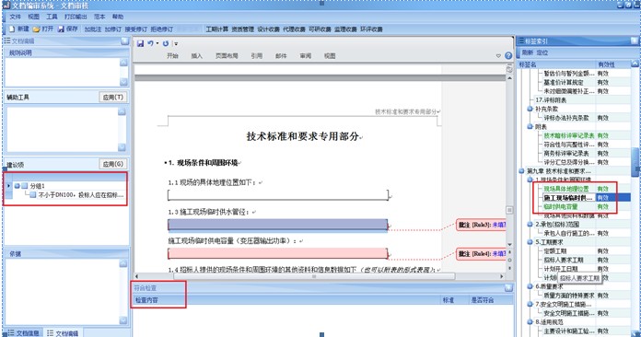Tick the checkbox beside 分组1

tap(25, 186)
